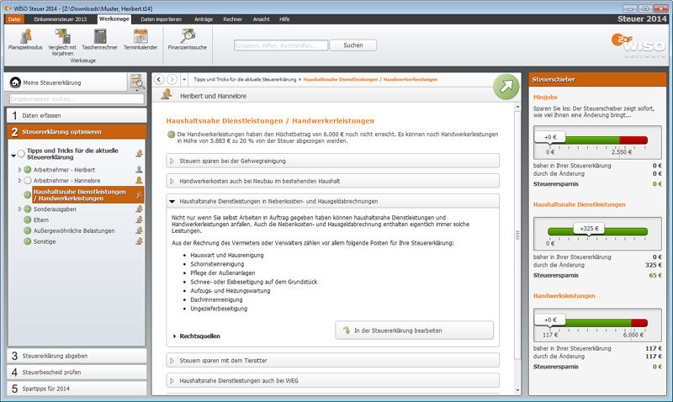Toggle green status of Arbeitnehmer - Heribert
This screenshot has height=402, width=673.
pyautogui.click(x=28, y=170)
